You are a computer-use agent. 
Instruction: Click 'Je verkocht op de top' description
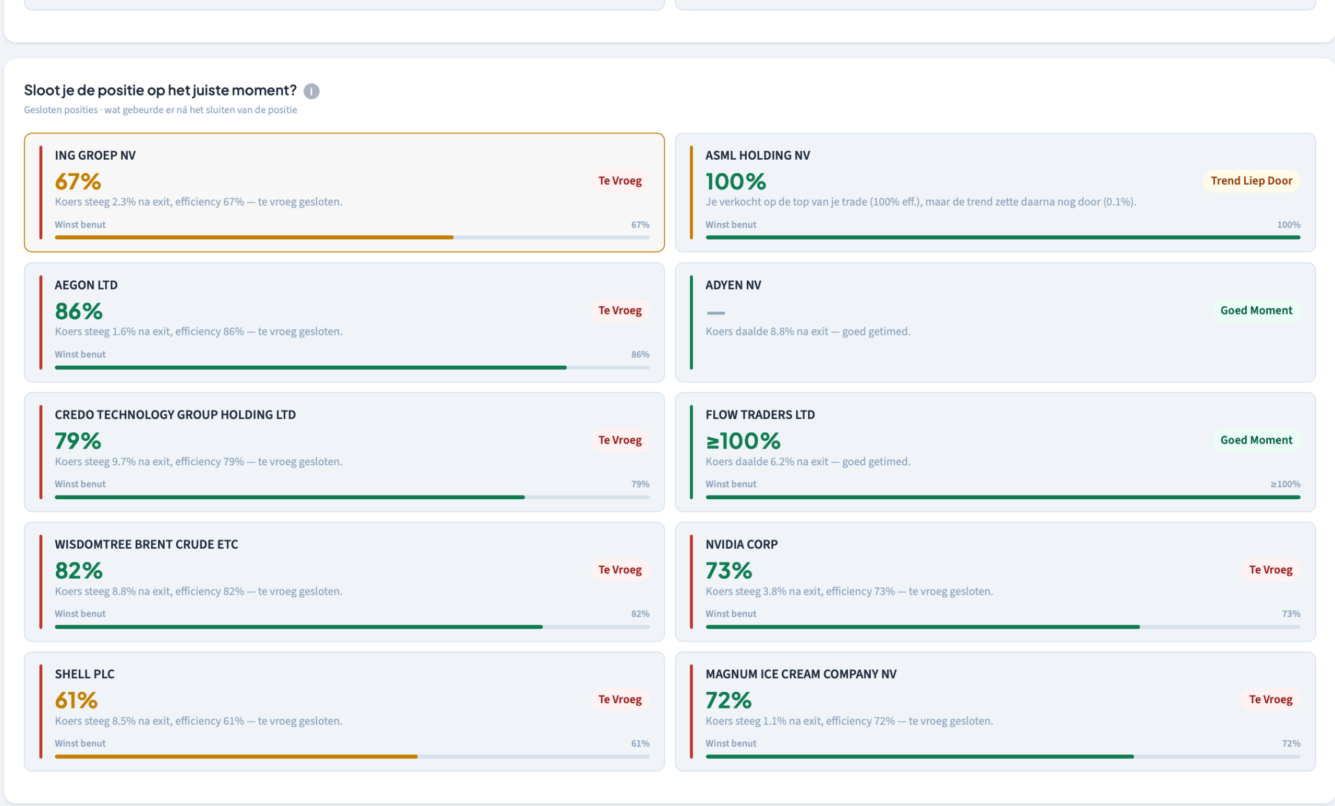[921, 202]
